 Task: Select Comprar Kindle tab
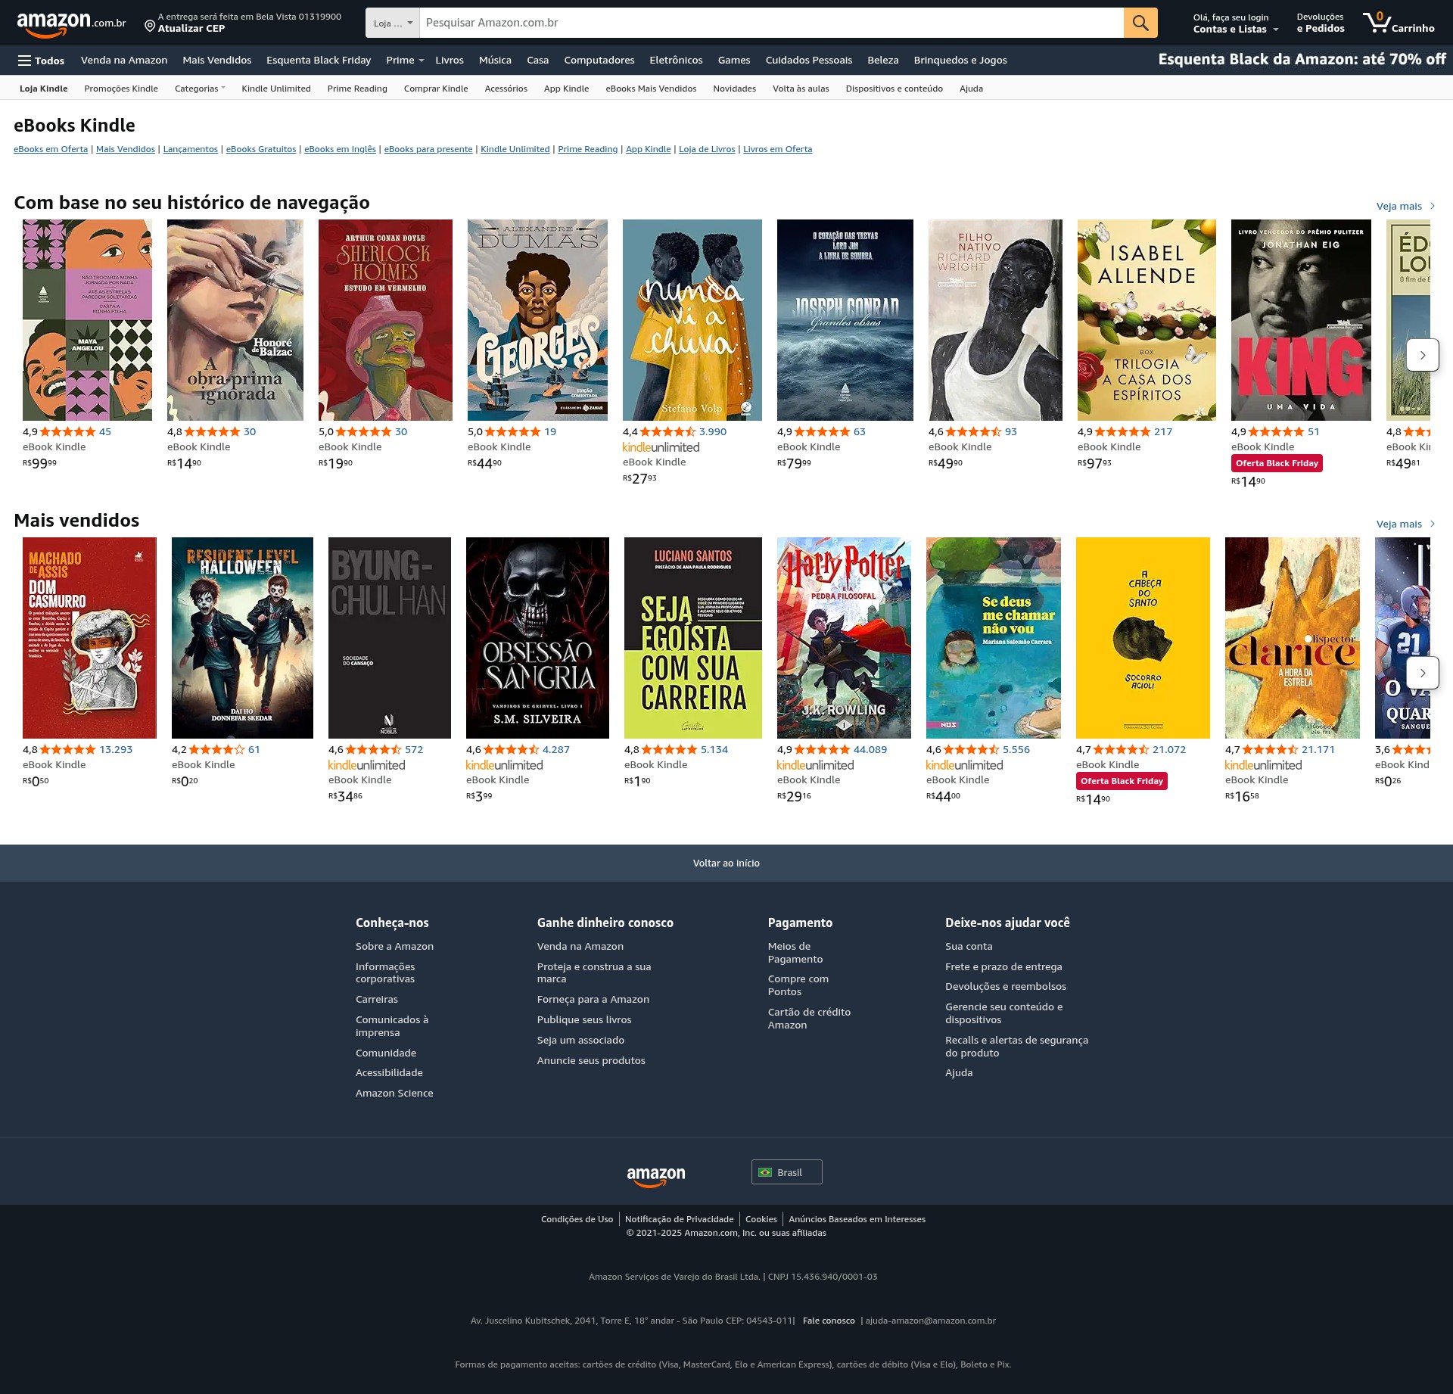436,89
